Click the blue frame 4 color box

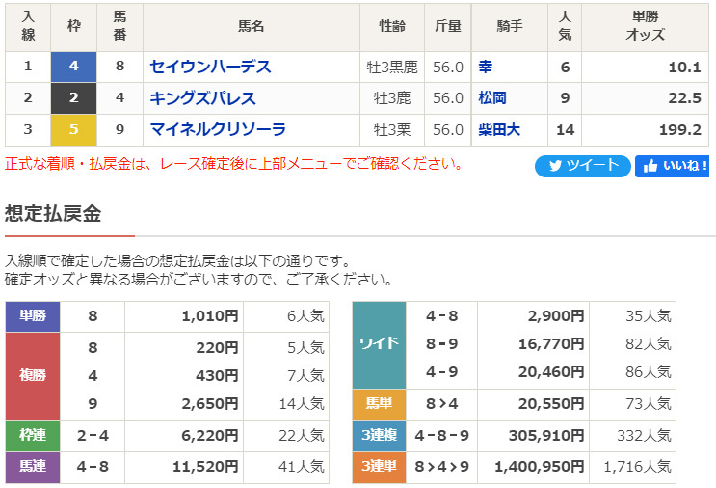(x=75, y=67)
